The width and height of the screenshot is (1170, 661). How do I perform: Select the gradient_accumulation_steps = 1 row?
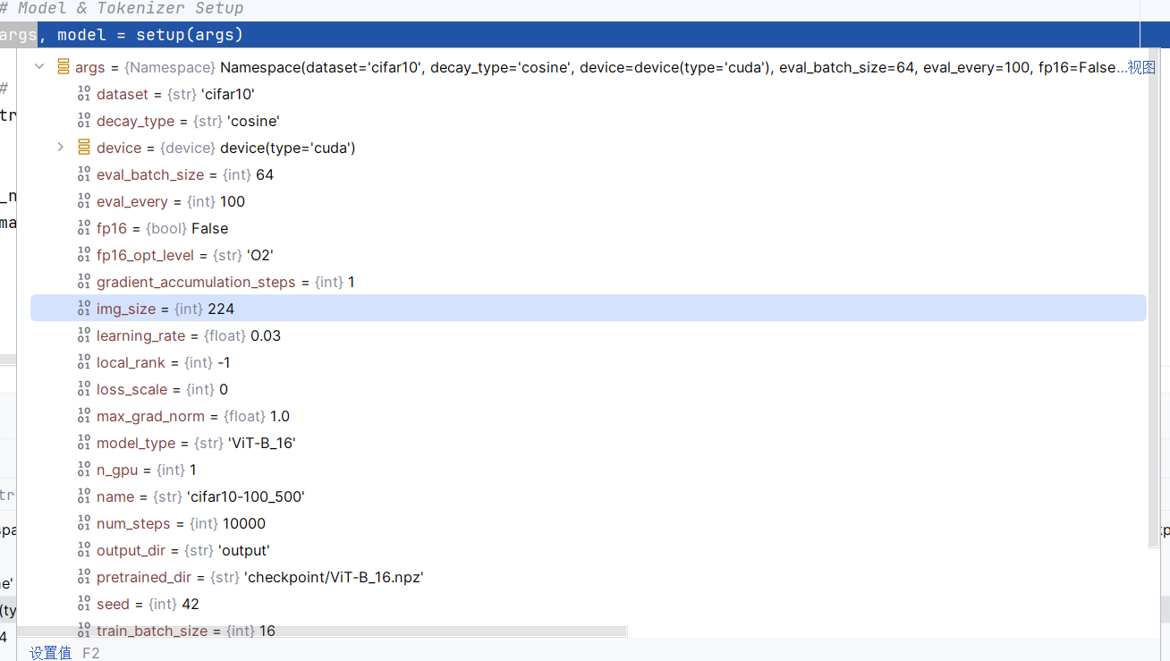[x=589, y=282]
